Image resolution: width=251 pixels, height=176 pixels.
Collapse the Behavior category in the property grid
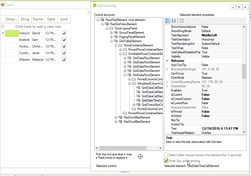(167, 60)
